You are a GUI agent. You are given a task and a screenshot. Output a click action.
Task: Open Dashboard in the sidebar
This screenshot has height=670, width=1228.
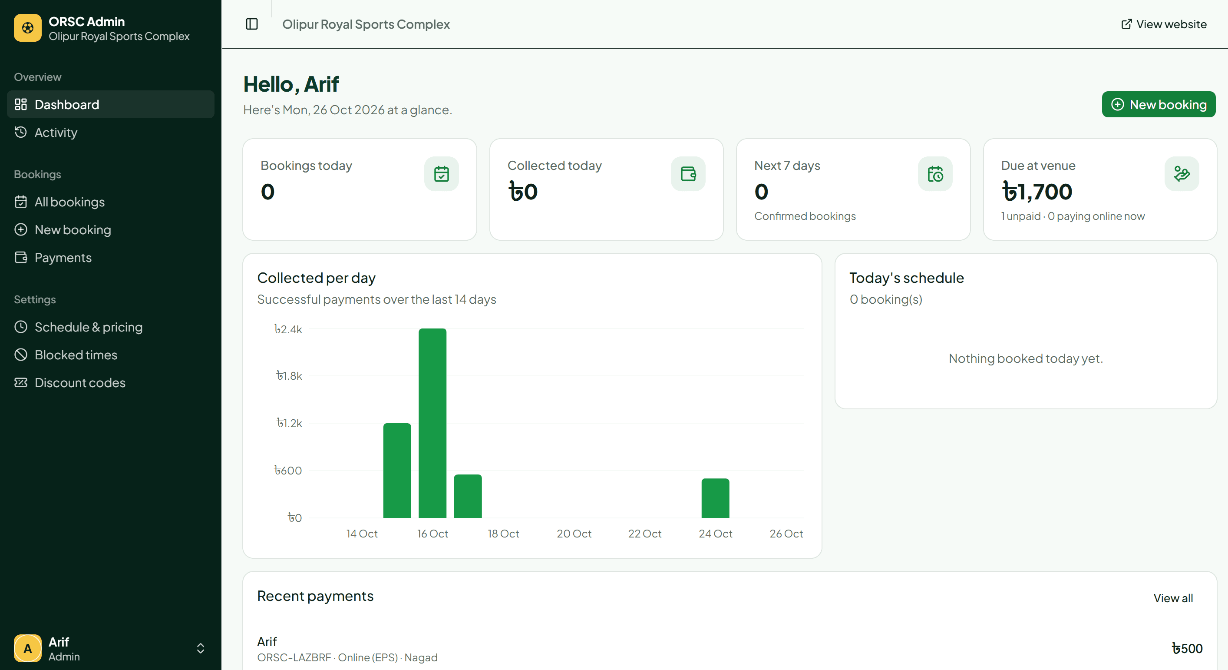(x=111, y=104)
